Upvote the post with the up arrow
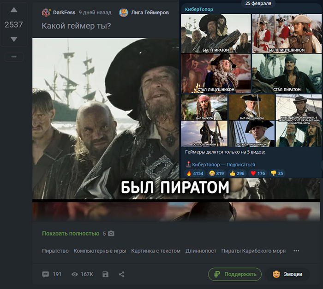Viewport: 323px width, 289px height. 14,10
